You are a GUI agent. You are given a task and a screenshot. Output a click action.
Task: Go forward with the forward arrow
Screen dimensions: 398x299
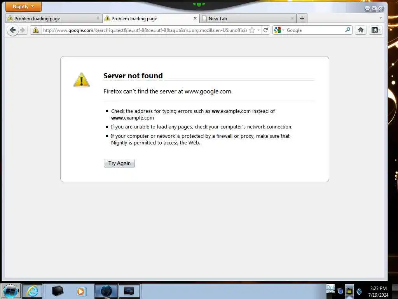pyautogui.click(x=23, y=30)
